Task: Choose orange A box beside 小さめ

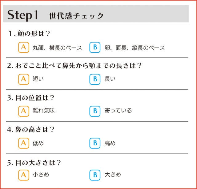Action: tap(23, 175)
